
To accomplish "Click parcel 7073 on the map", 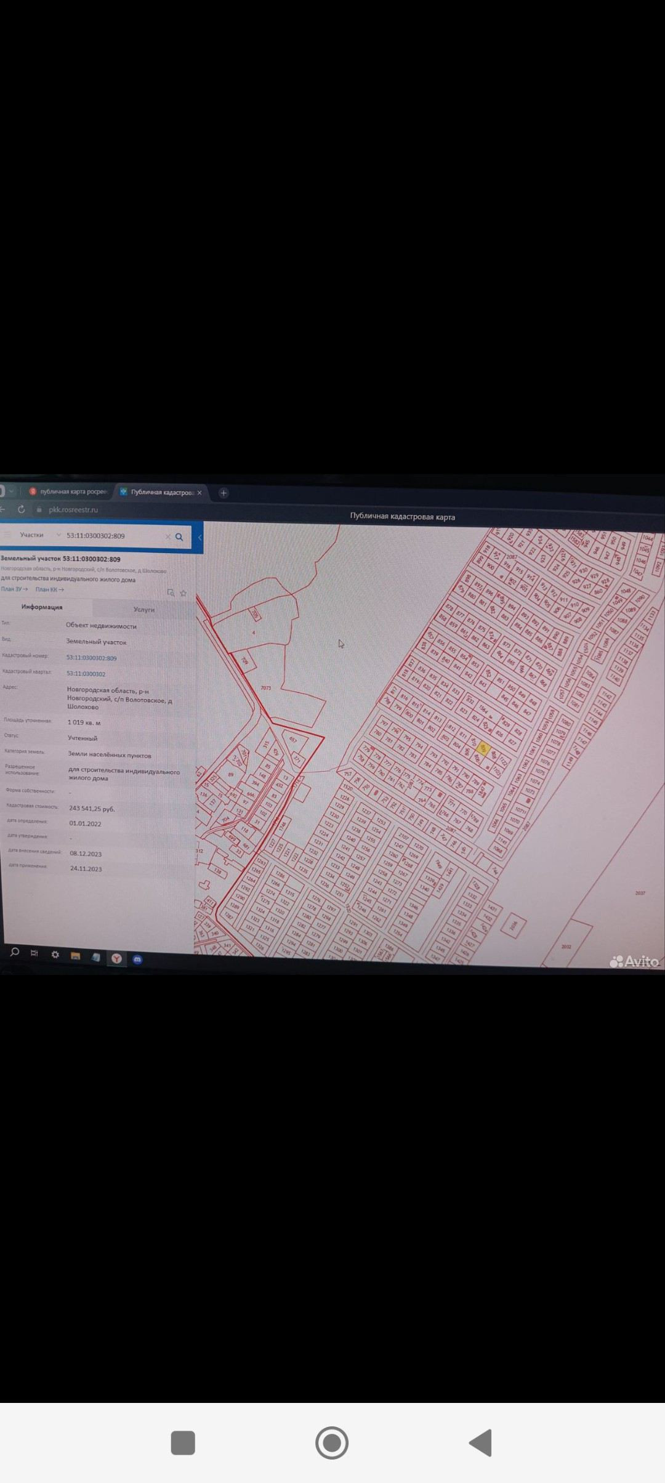I will tap(266, 688).
